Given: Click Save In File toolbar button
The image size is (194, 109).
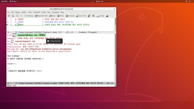Looking at the screenshot, I should pos(81,16).
